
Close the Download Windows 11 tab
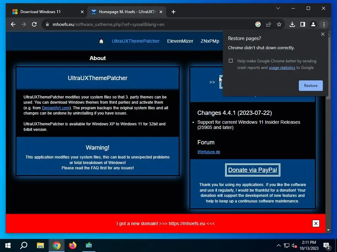point(82,12)
